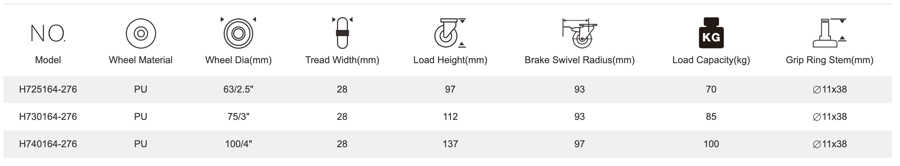Screen dimensions: 900x166
Task: Click the 137 load height cell
Action: (x=450, y=144)
